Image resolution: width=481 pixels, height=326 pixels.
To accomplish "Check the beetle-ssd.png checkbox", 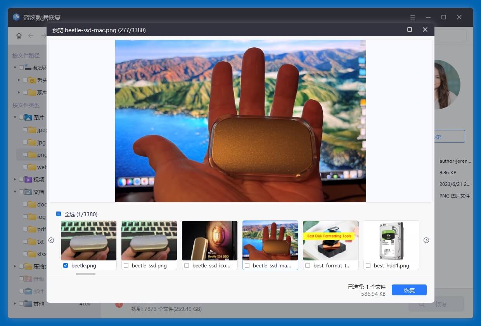I will [126, 265].
